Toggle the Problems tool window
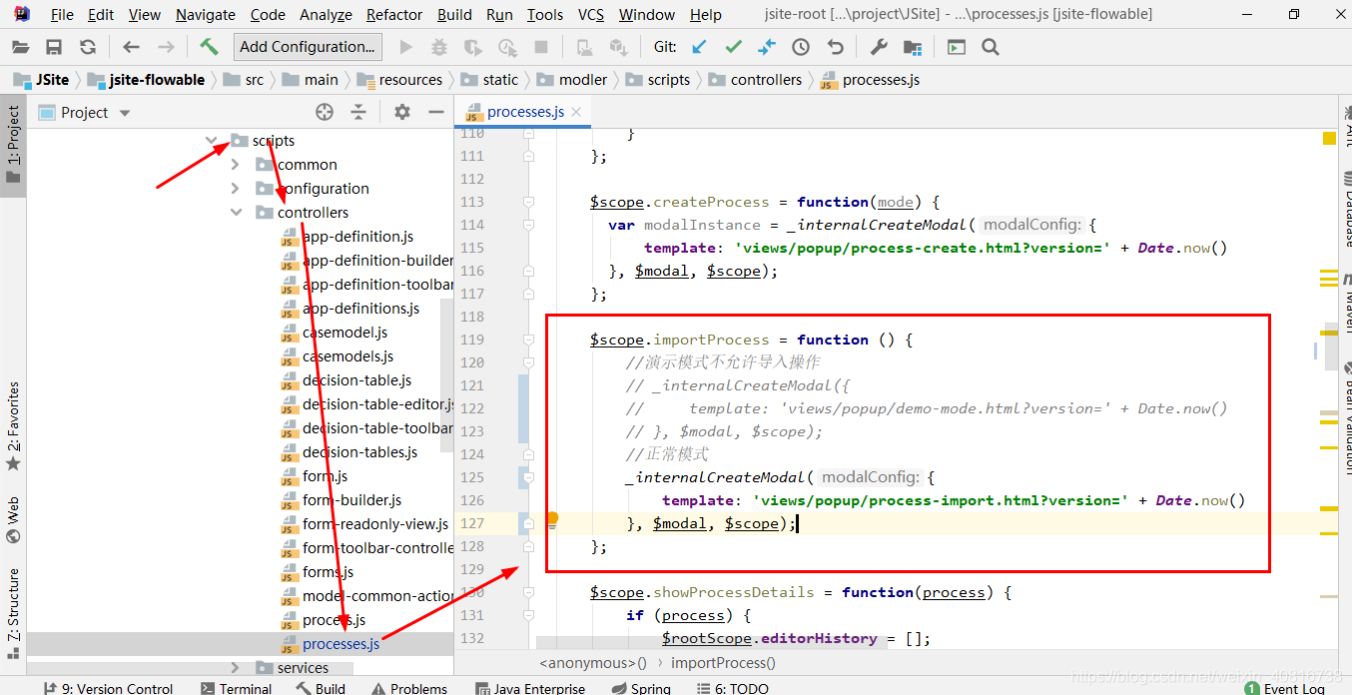Screen dimensions: 1352x695 click(x=409, y=688)
